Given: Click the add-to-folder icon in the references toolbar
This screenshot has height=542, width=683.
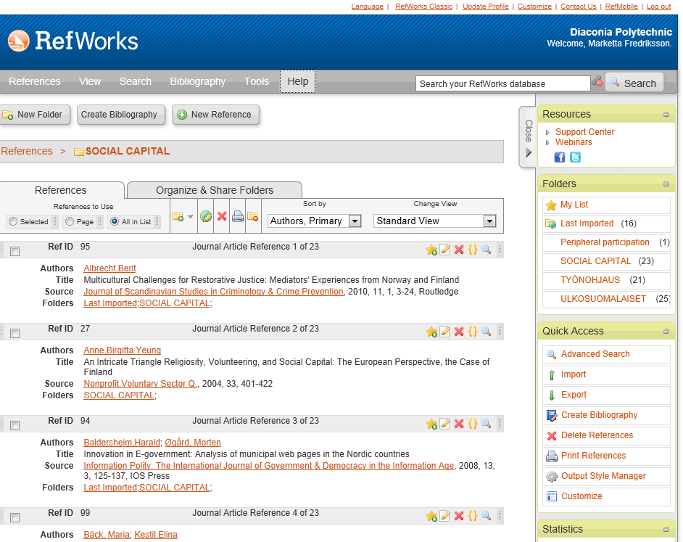Looking at the screenshot, I should 178,216.
